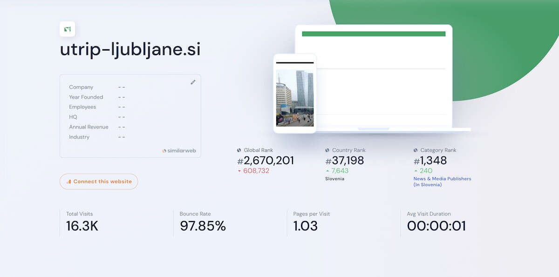The image size is (559, 277).
Task: Click the Industry label
Action: [79, 137]
